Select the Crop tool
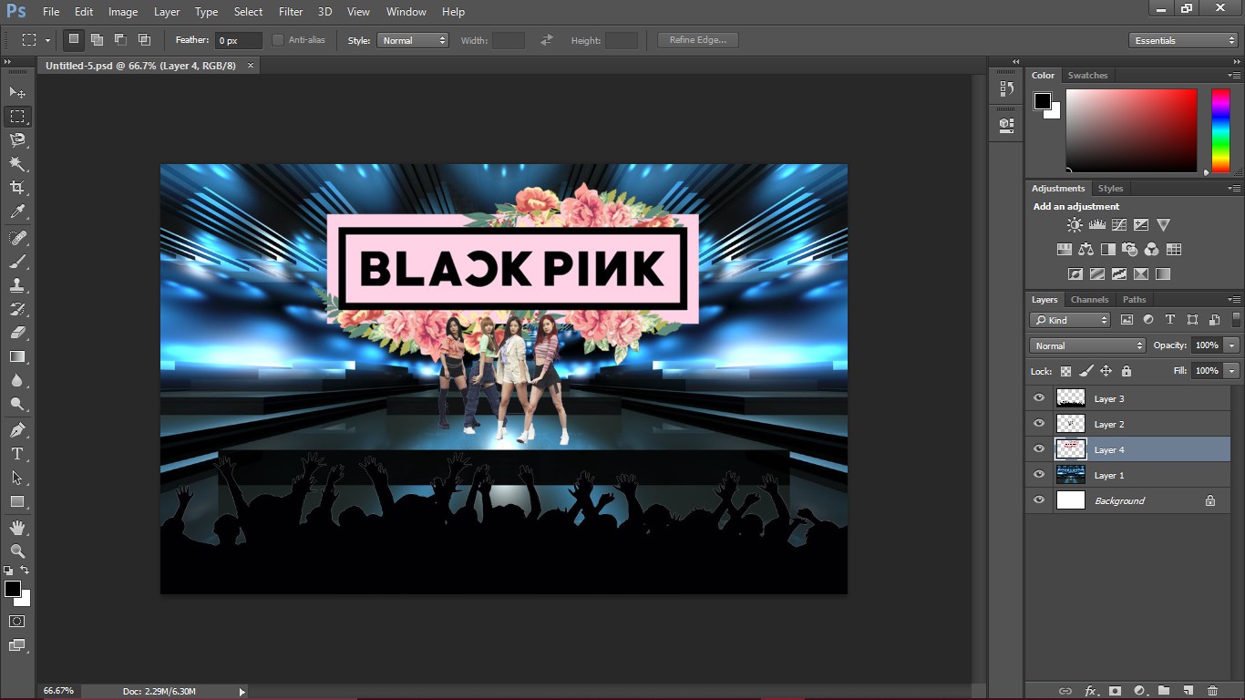Screen dimensions: 1245x700 click(17, 188)
